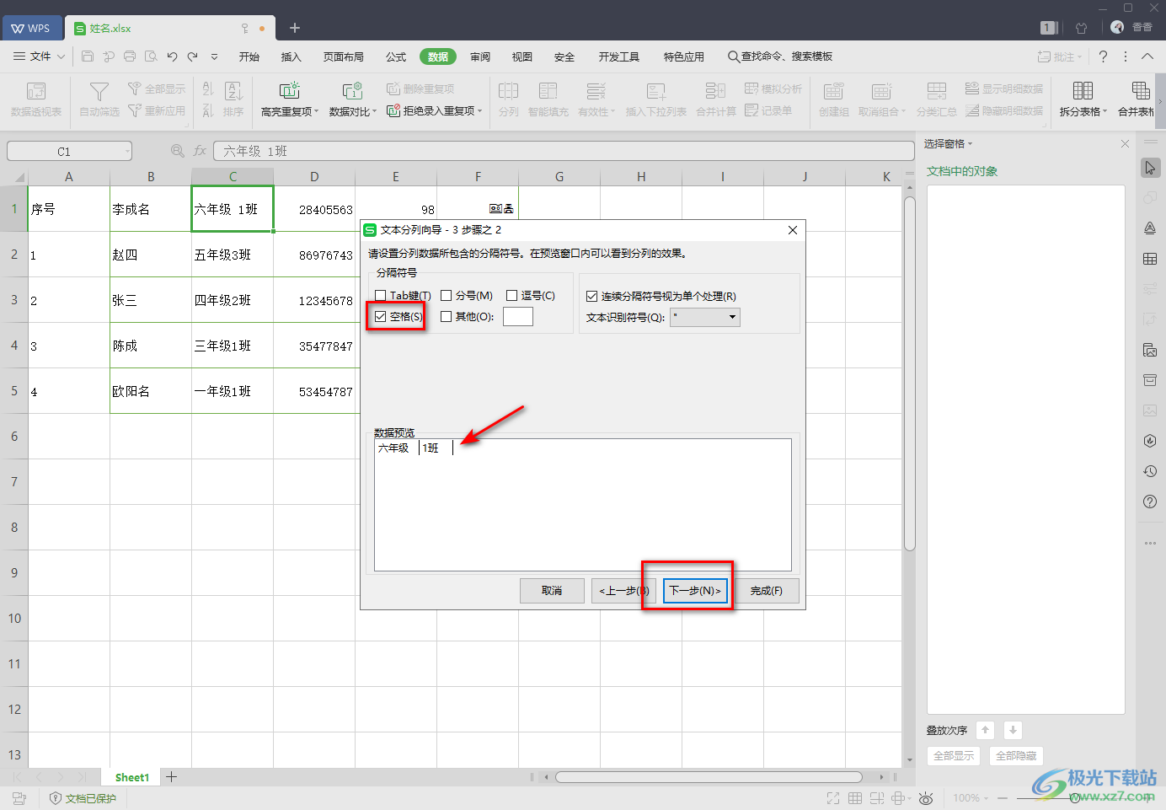Image resolution: width=1166 pixels, height=810 pixels.
Task: Click the 完成(F) finish button
Action: [767, 591]
